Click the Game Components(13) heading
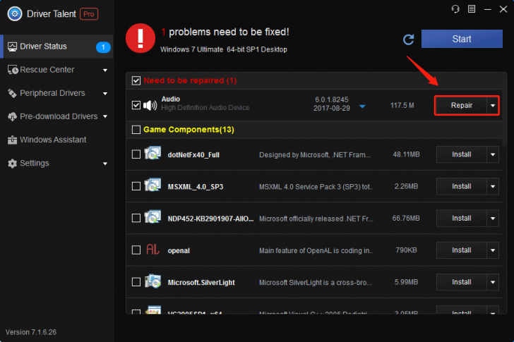514x342 pixels. click(x=189, y=130)
